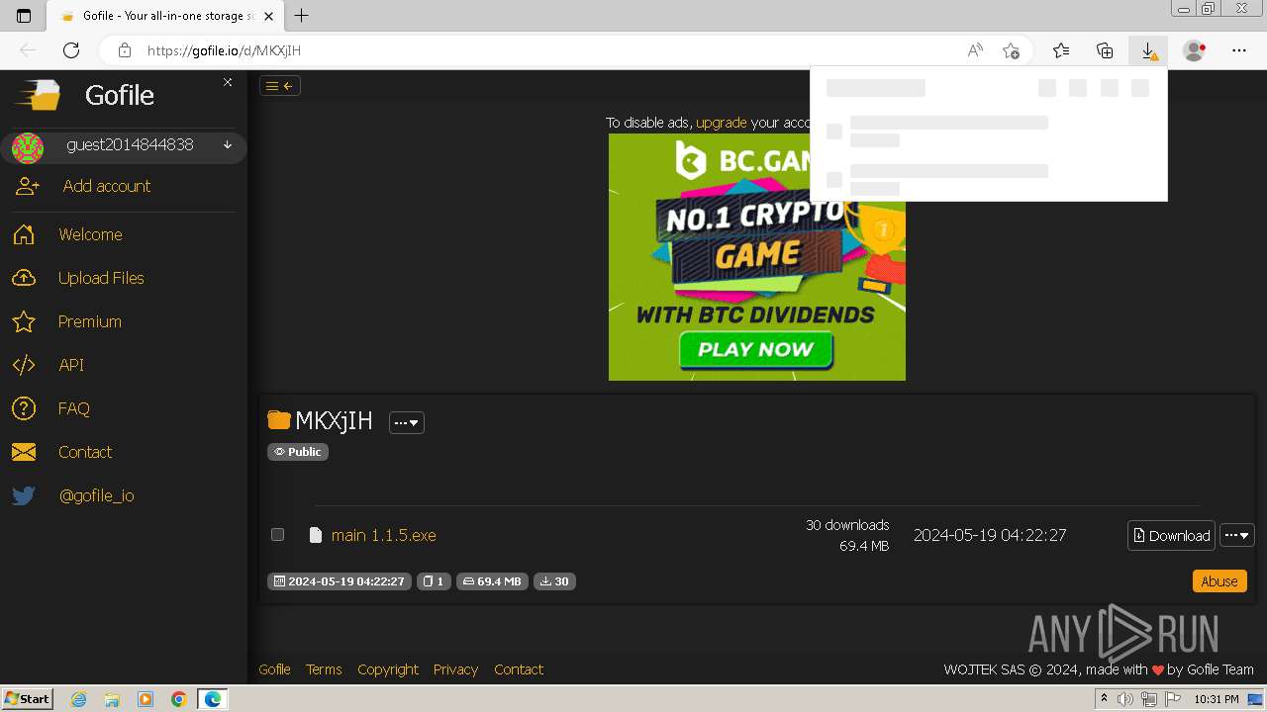Click the Abuse button
1267x712 pixels.
(1218, 581)
